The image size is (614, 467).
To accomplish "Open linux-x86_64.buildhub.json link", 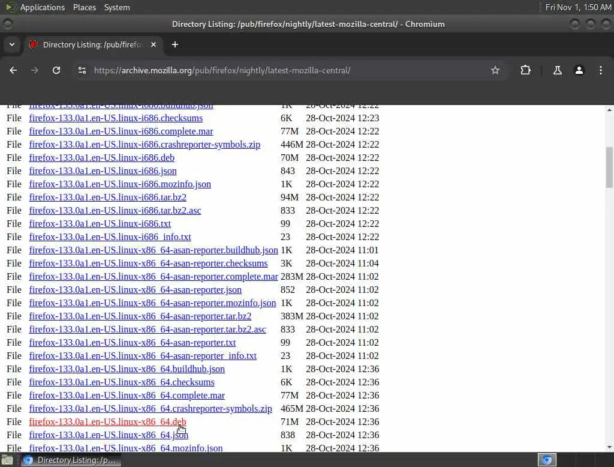I will (127, 369).
